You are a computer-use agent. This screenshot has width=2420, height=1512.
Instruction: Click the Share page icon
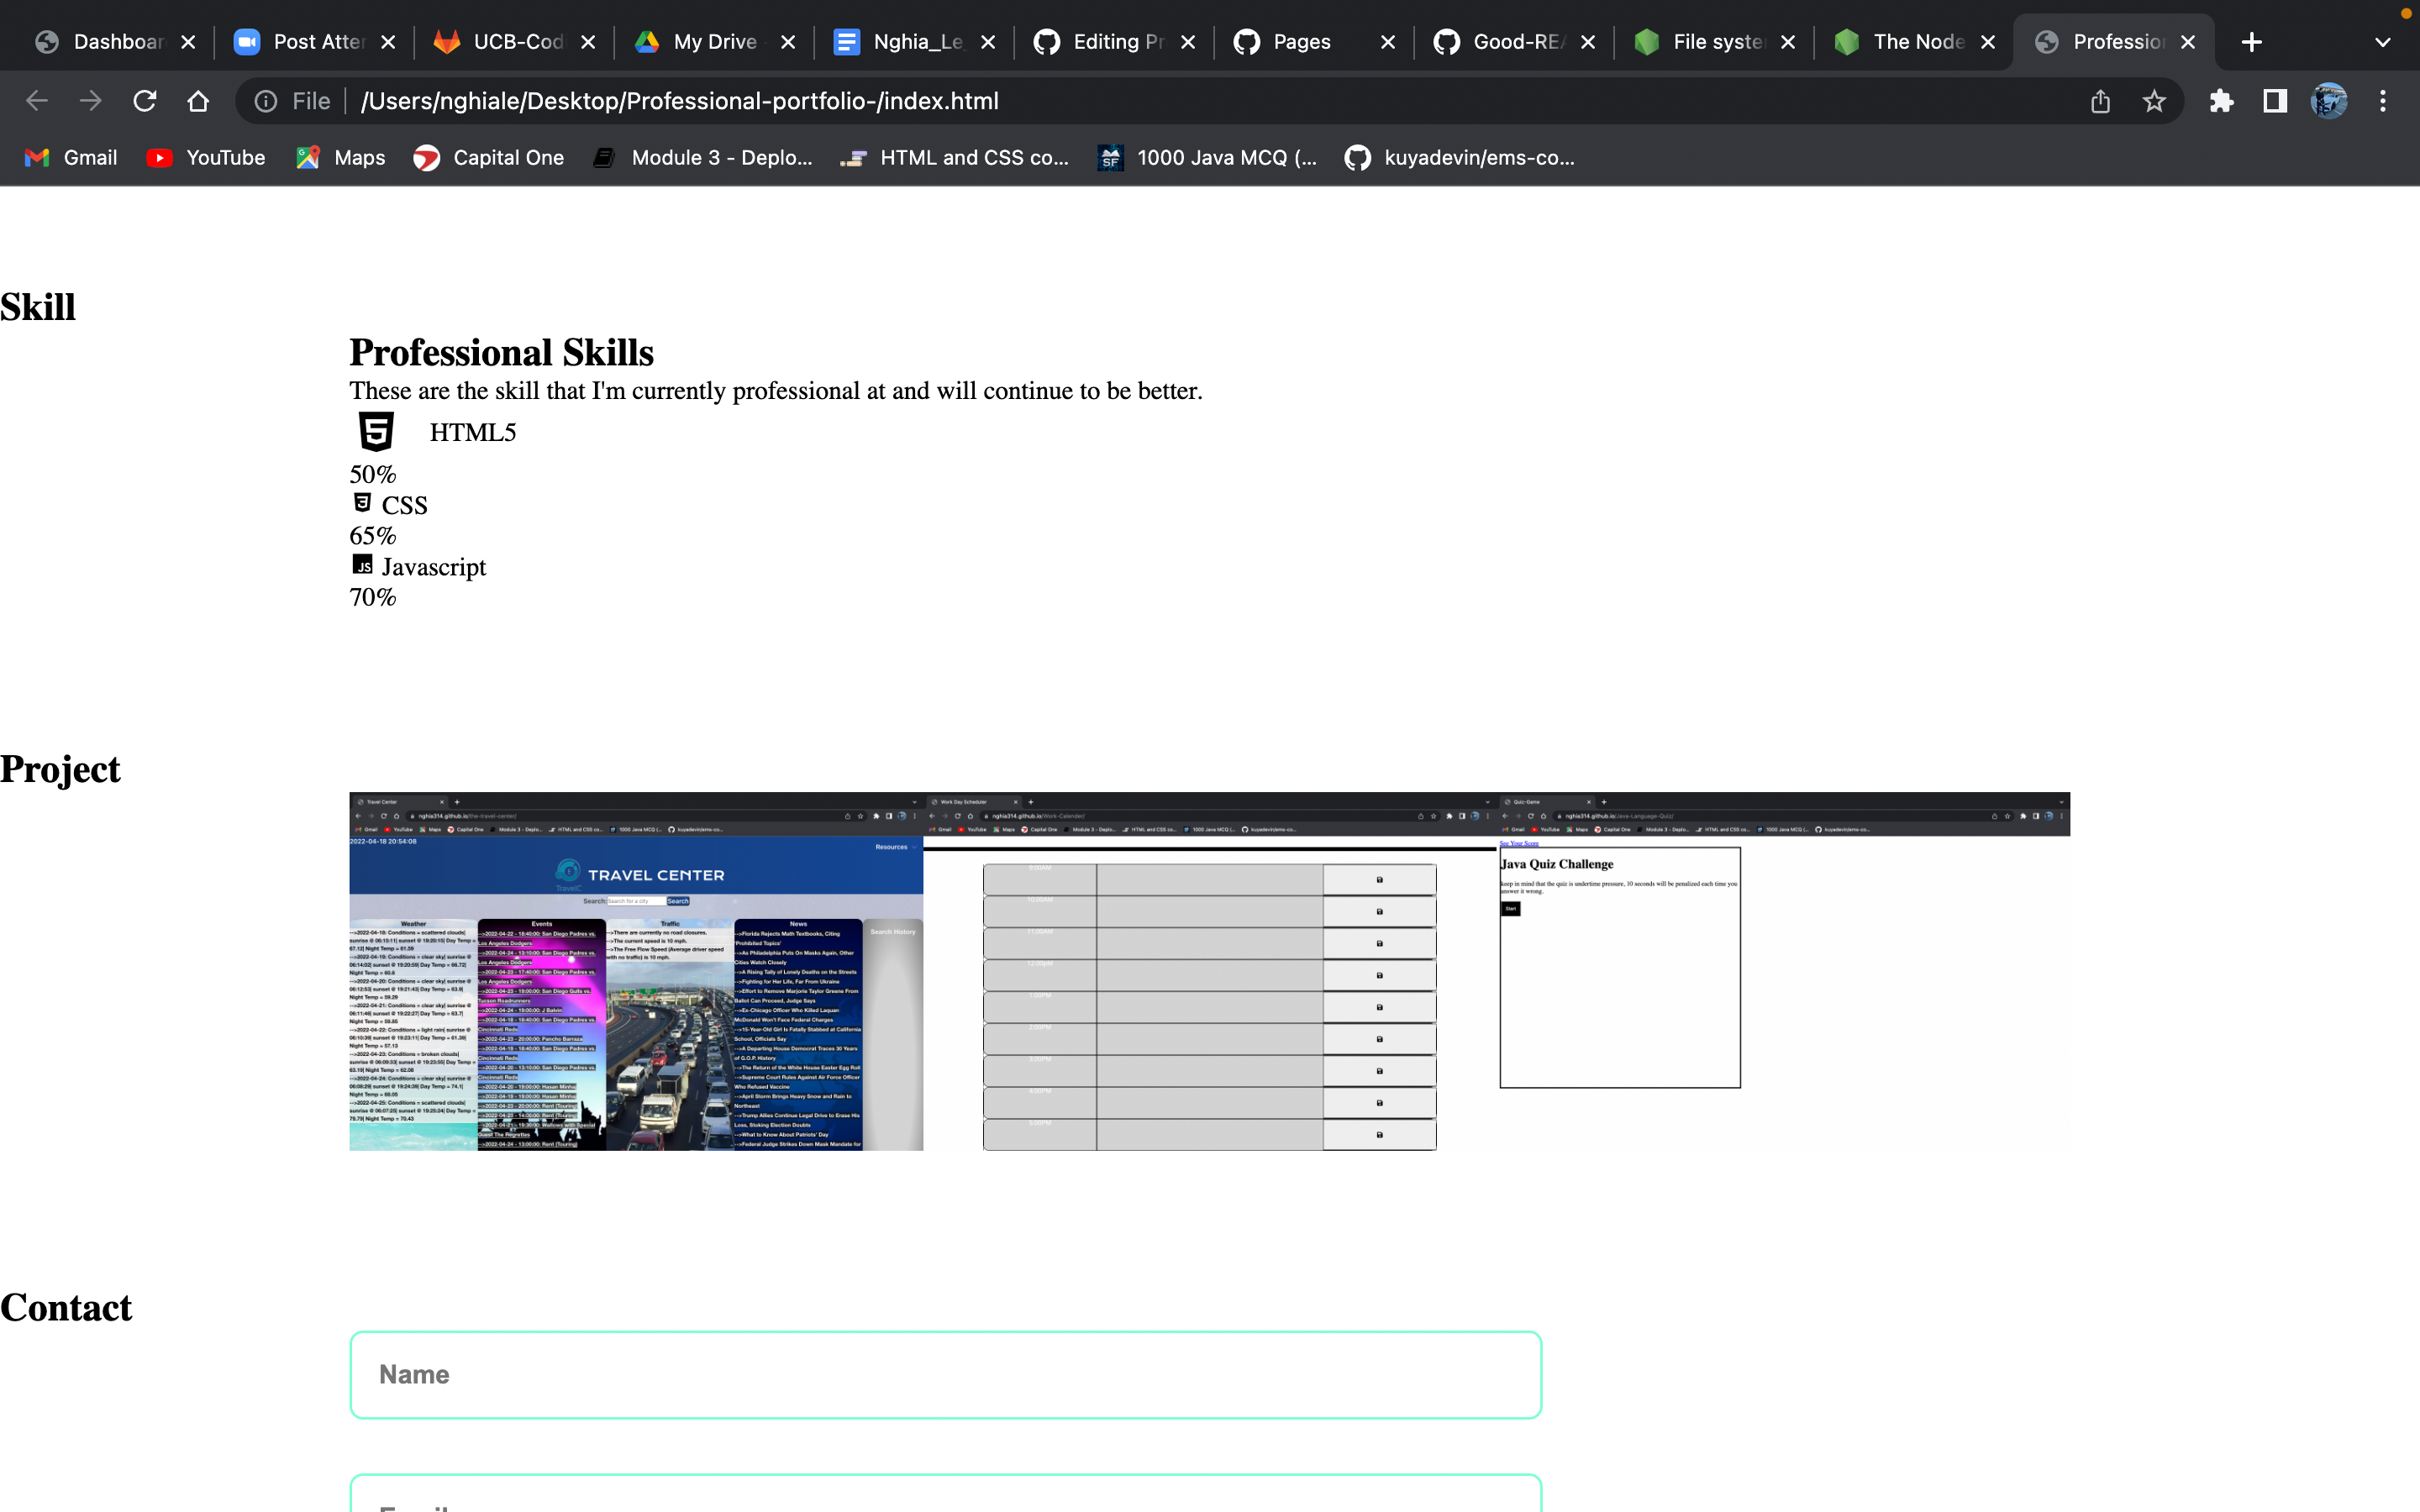coord(2100,101)
